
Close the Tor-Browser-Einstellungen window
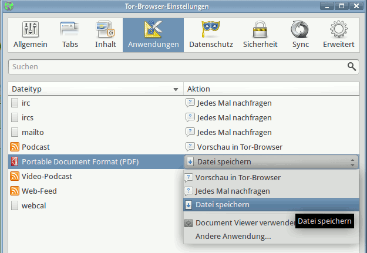pyautogui.click(x=356, y=6)
